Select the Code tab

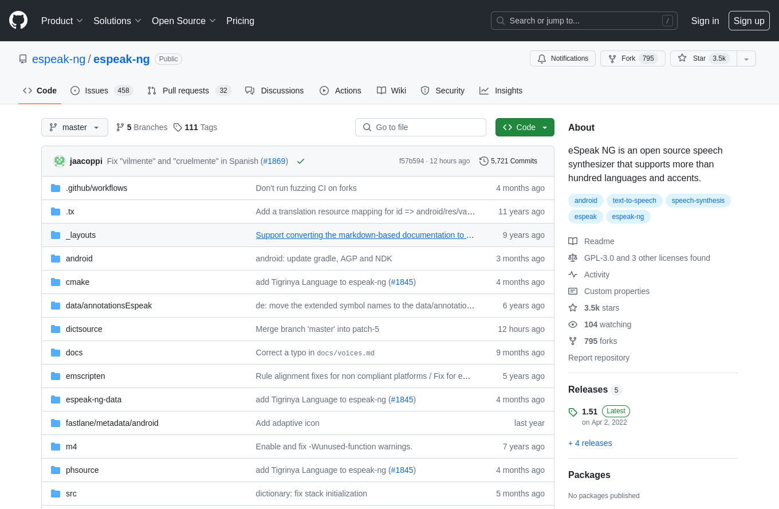click(x=40, y=91)
